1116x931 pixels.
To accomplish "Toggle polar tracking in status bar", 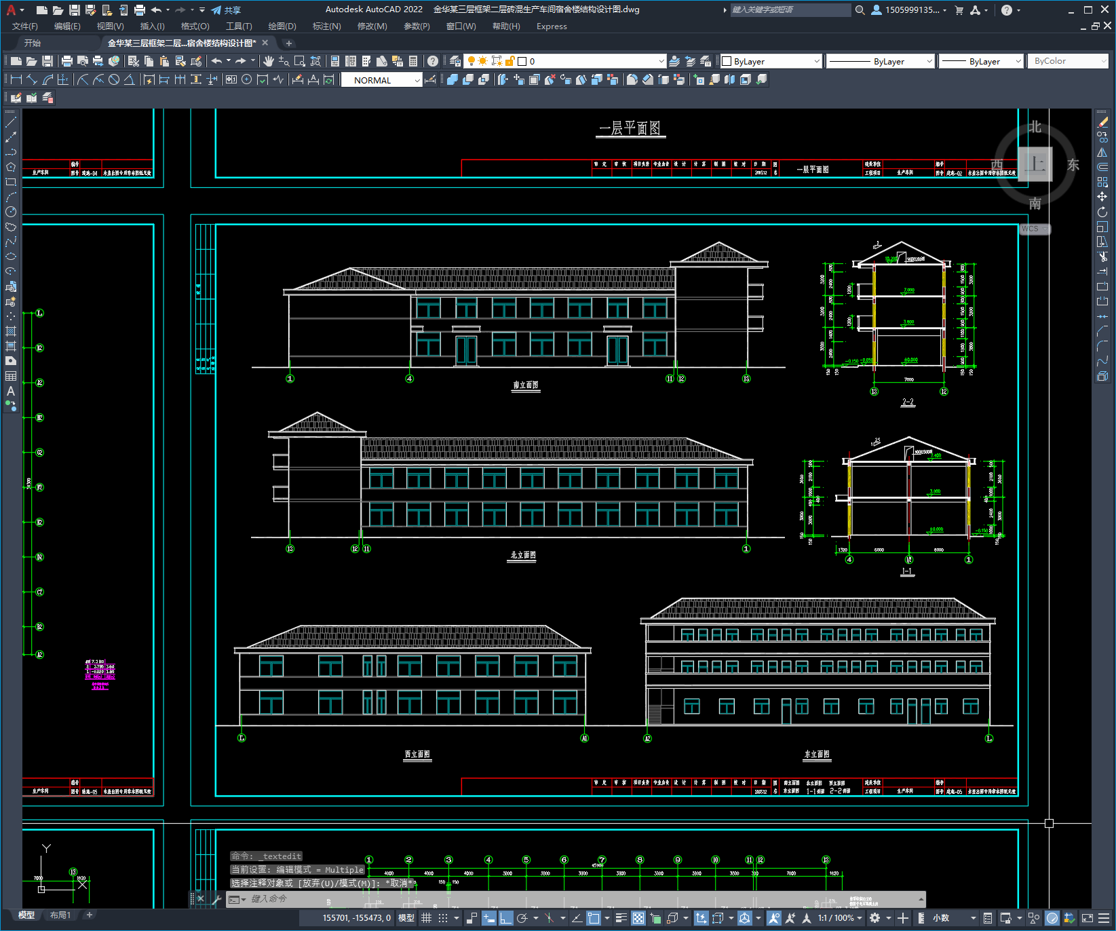I will [x=522, y=918].
